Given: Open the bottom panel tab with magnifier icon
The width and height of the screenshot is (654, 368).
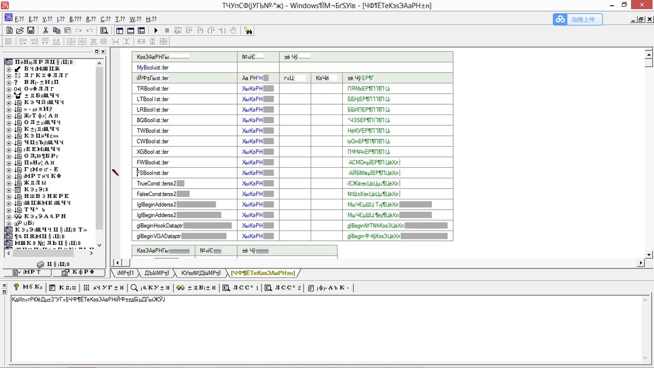Looking at the screenshot, I should click(x=151, y=288).
